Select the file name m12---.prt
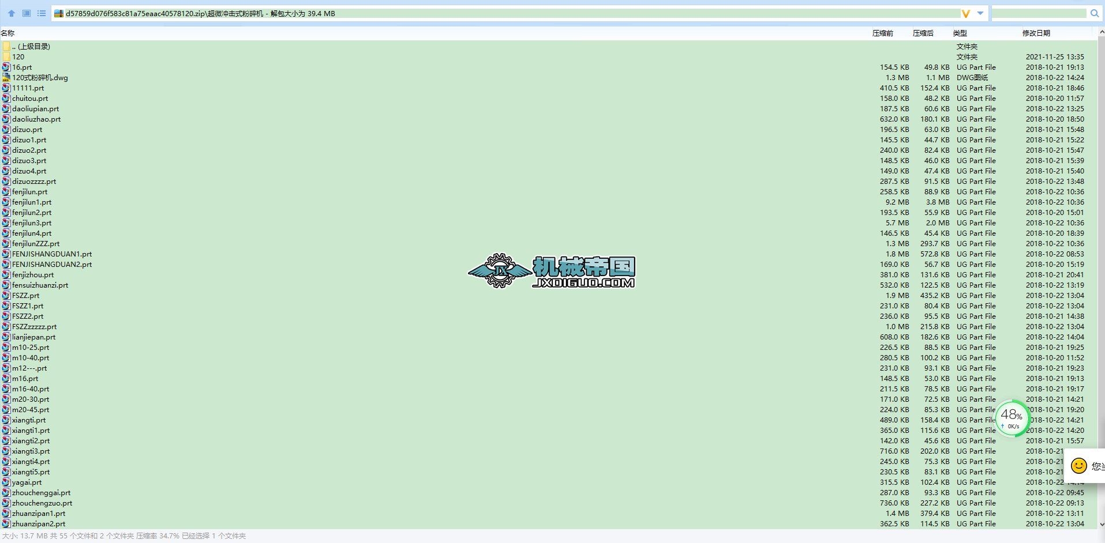1105x543 pixels. [29, 368]
